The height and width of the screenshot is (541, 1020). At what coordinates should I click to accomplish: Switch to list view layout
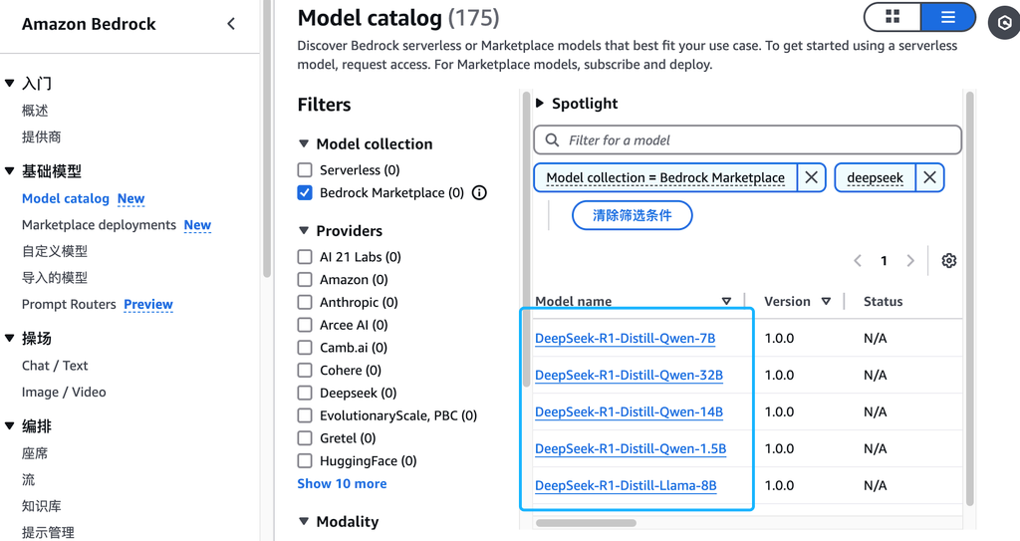coord(948,17)
